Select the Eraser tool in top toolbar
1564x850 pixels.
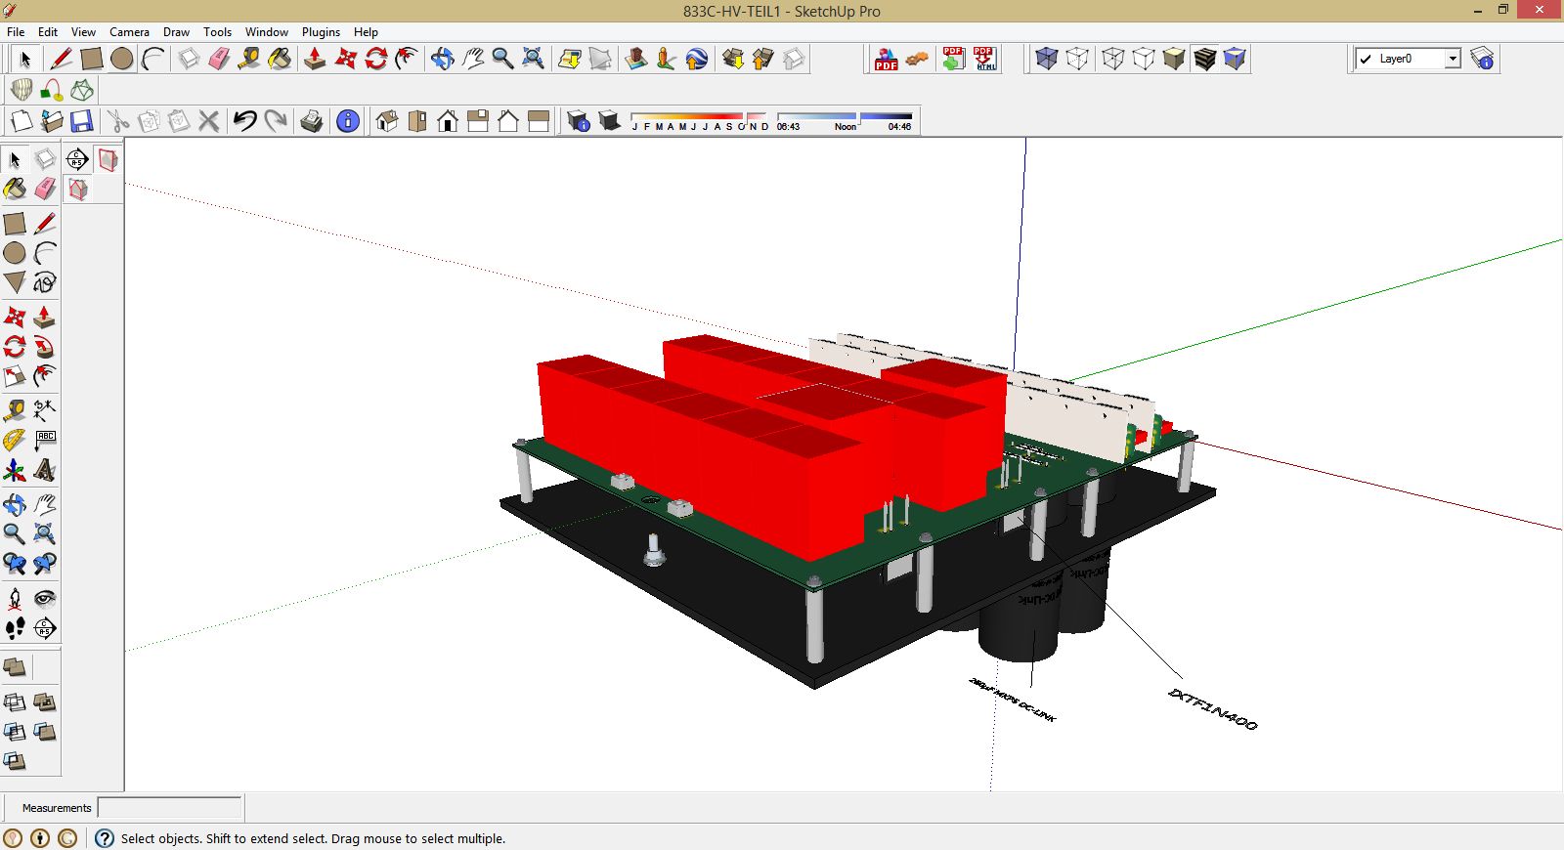219,59
